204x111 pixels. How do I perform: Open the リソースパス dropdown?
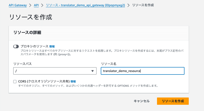click(x=55, y=71)
